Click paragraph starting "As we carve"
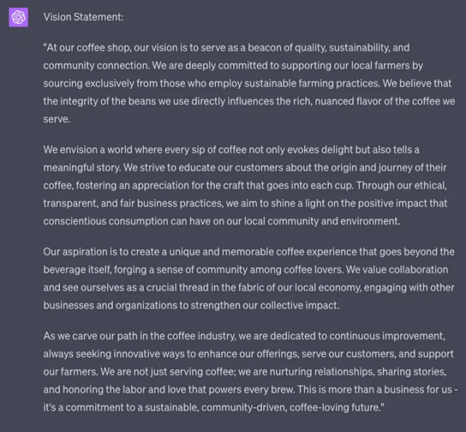Screen dimensions: 466x432 tap(250, 371)
